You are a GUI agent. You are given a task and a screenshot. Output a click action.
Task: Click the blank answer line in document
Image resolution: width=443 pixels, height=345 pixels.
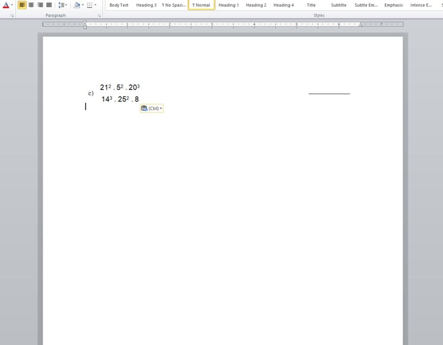(329, 93)
